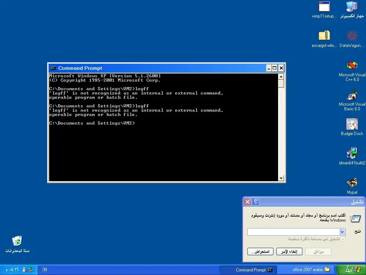Activate Command Prompt taskbar button
This screenshot has height=275, width=366.
coord(248,270)
